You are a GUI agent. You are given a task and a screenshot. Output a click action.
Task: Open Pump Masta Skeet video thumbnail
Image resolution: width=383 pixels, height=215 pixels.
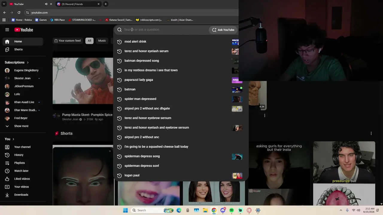[x=83, y=81]
